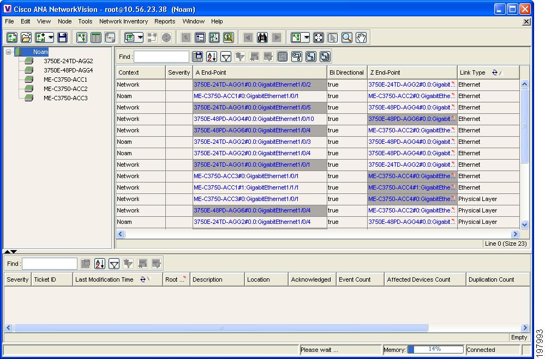Sort by A End-Point column header
This screenshot has width=545, height=359.
click(x=260, y=72)
